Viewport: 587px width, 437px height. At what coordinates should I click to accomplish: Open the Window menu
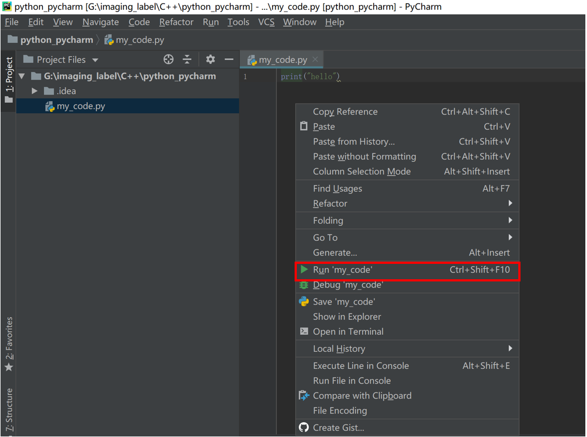(300, 22)
